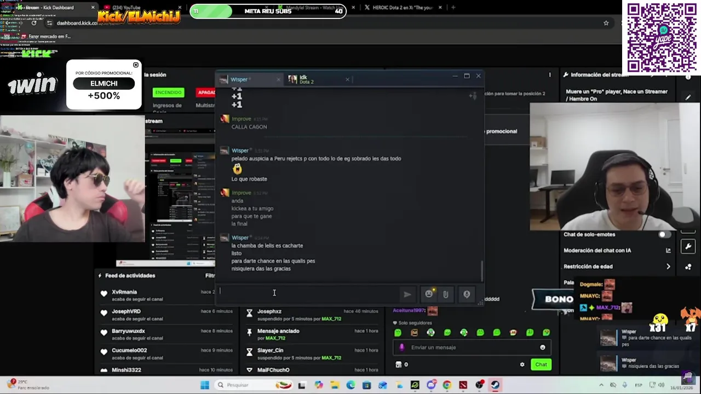Add friend to chat group icon

tap(473, 96)
